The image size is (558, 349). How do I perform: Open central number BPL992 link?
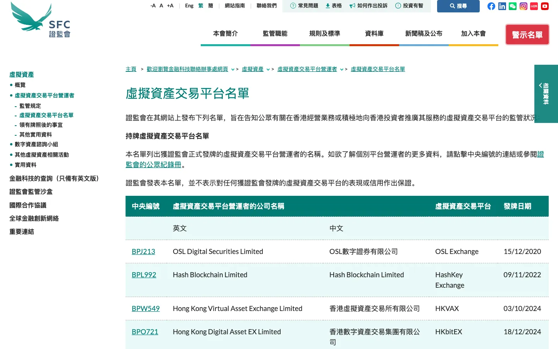pos(144,275)
